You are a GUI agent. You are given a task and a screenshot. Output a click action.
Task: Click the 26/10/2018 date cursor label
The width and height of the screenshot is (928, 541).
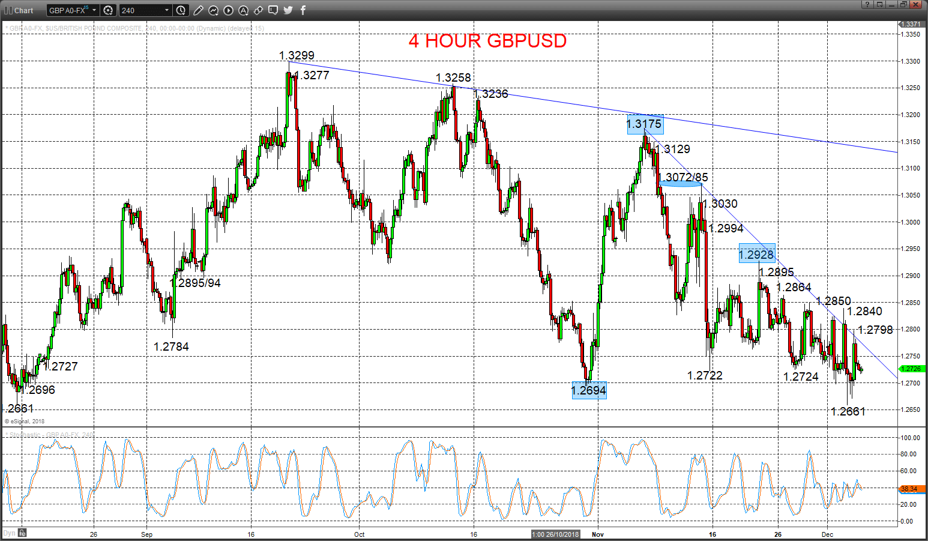tap(556, 534)
